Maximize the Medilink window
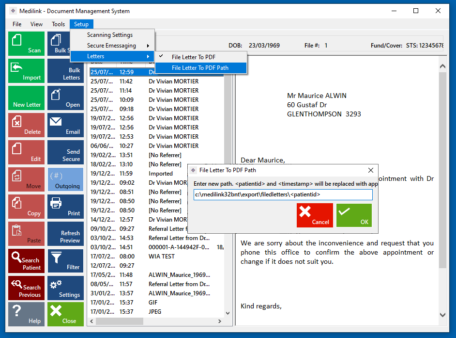456x338 pixels. pos(416,11)
